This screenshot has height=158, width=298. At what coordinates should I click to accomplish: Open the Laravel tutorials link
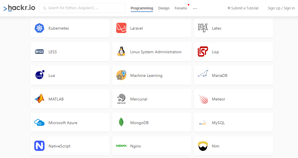tap(152, 28)
